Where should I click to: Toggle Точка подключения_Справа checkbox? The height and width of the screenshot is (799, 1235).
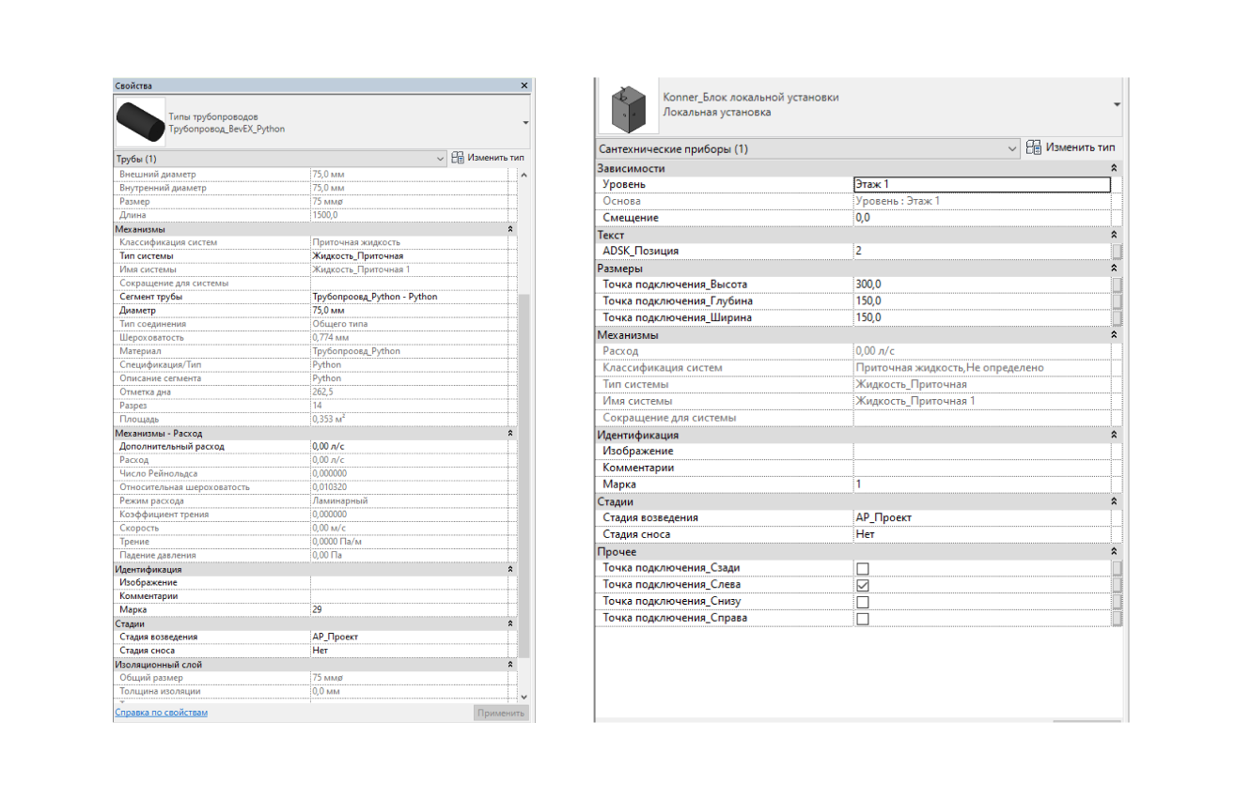[x=862, y=619]
